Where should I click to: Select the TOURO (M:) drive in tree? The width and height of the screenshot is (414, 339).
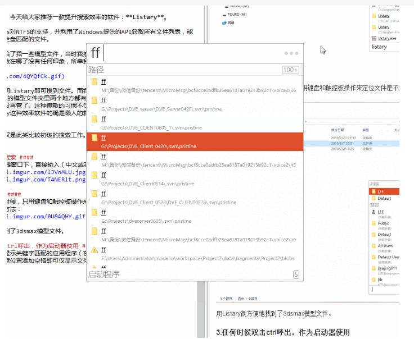[235, 15]
